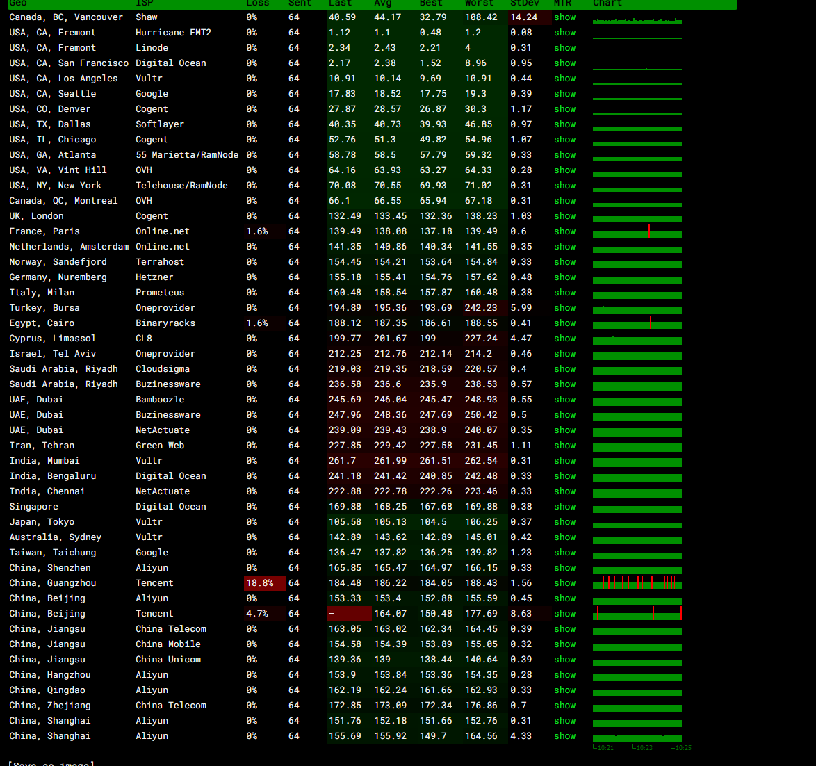The width and height of the screenshot is (816, 766).
Task: Click the China Guangzhou Tencent latency chart
Action: (x=637, y=583)
